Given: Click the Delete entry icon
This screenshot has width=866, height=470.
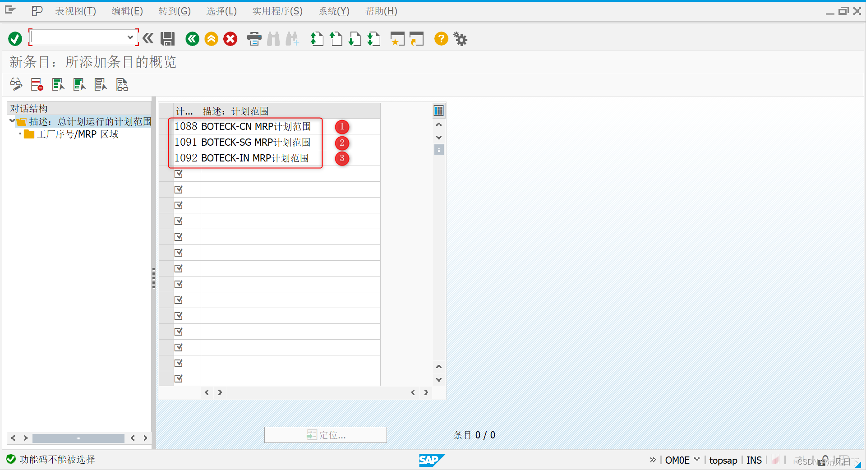Looking at the screenshot, I should point(37,84).
